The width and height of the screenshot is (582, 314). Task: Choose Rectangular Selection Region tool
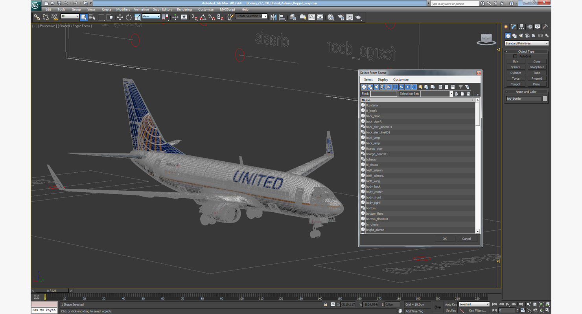click(x=101, y=17)
